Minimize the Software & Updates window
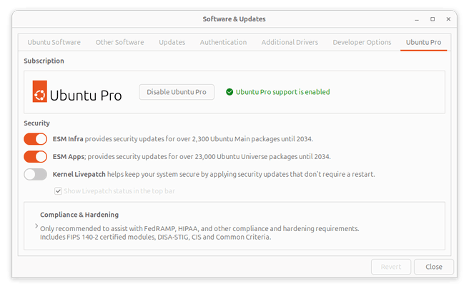 click(x=417, y=19)
